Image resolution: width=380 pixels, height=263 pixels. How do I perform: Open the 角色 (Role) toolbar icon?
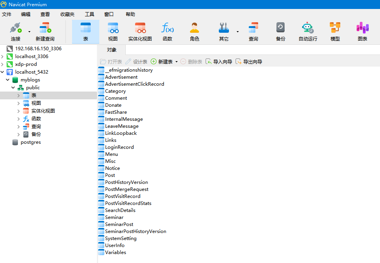(194, 31)
